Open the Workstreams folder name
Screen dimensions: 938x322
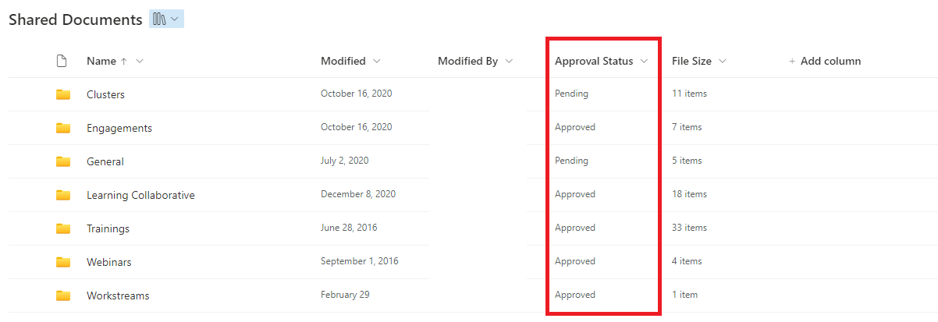[118, 295]
